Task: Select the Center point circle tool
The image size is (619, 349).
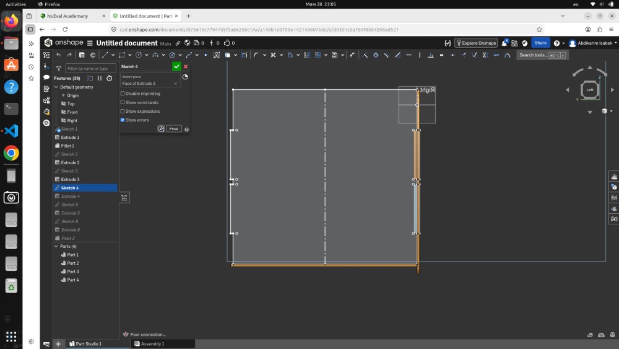Action: 139,55
